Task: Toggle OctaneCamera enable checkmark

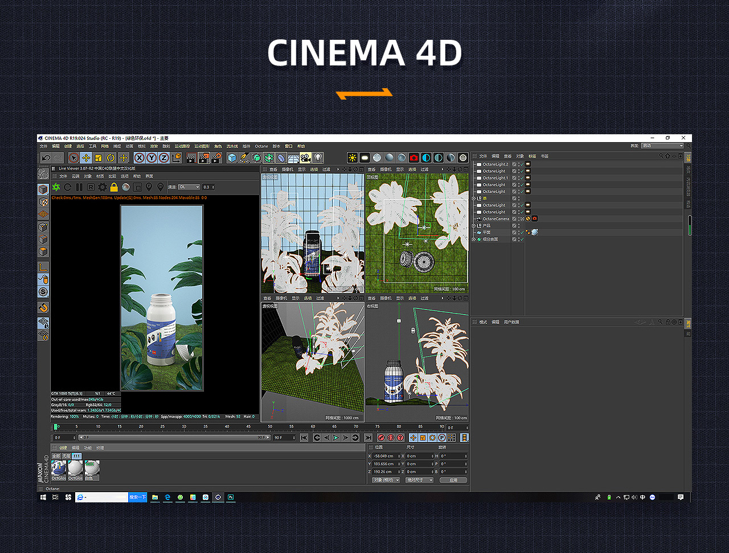Action: coord(521,219)
